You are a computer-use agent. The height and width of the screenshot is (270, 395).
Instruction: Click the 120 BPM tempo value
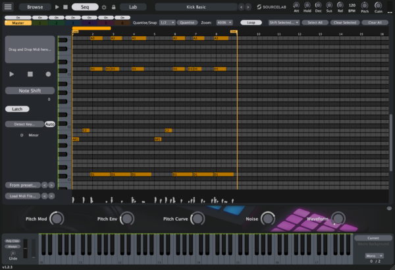(352, 5)
